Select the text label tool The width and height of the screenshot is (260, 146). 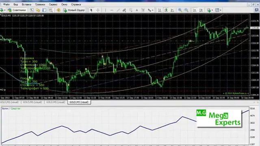point(143,10)
